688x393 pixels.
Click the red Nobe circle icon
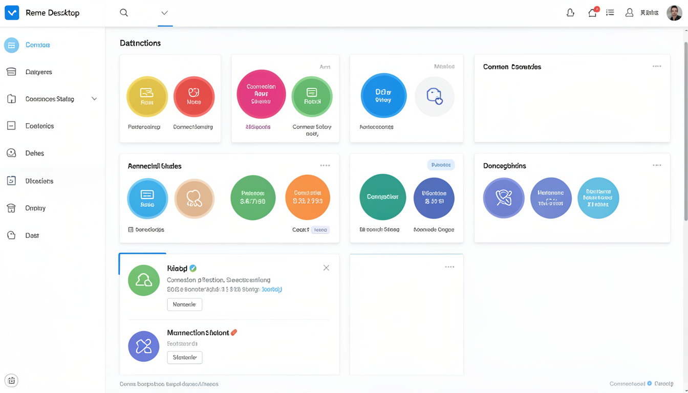(193, 97)
